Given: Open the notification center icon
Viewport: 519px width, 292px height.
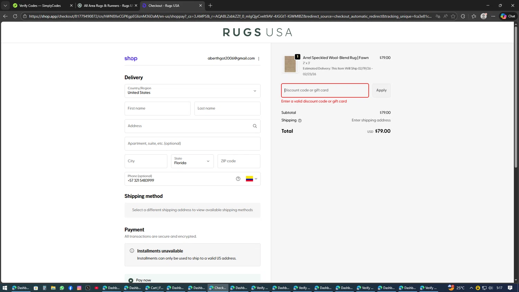Looking at the screenshot, I should pos(510,288).
